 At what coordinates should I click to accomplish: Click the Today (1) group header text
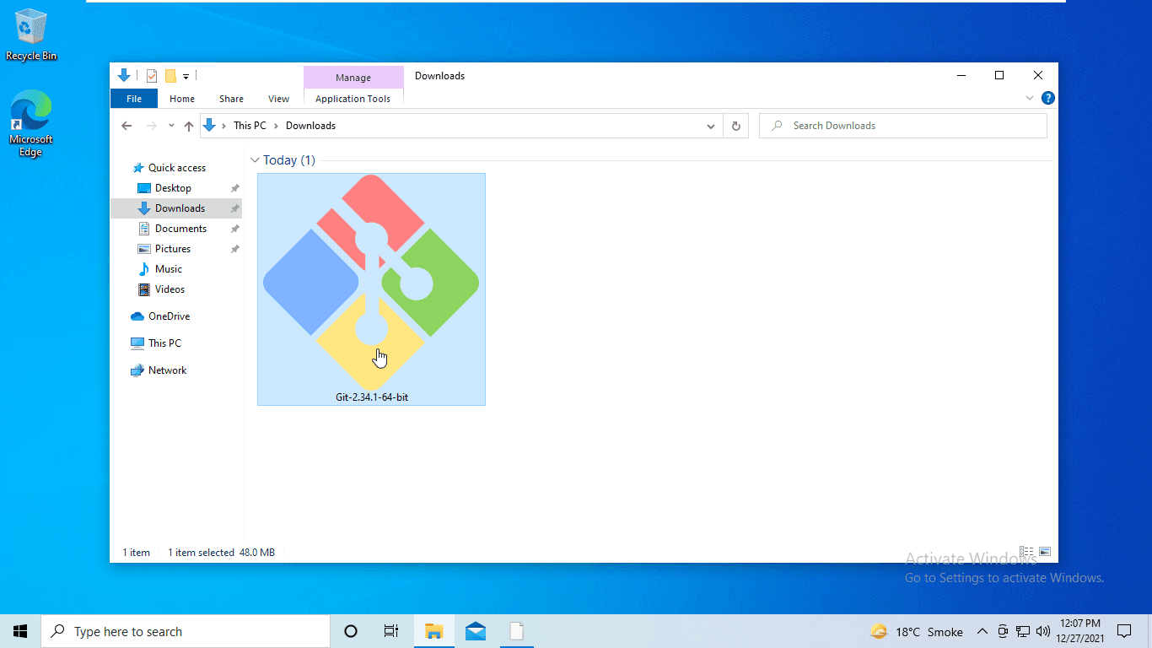pos(289,160)
